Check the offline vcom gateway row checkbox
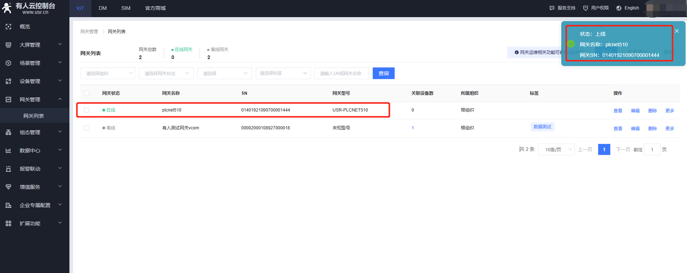 pyautogui.click(x=87, y=128)
